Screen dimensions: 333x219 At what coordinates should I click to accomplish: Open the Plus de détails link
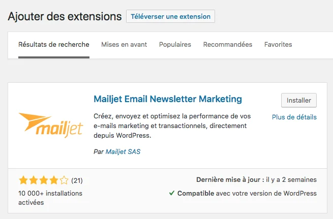[294, 117]
